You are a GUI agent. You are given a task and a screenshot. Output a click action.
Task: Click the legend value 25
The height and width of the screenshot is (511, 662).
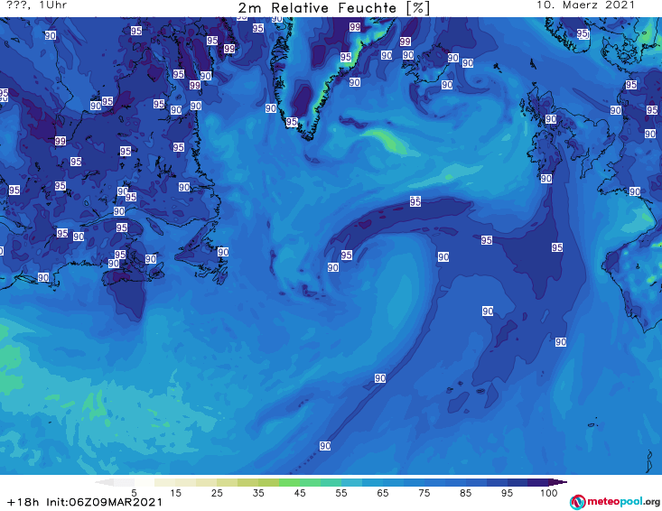(217, 493)
